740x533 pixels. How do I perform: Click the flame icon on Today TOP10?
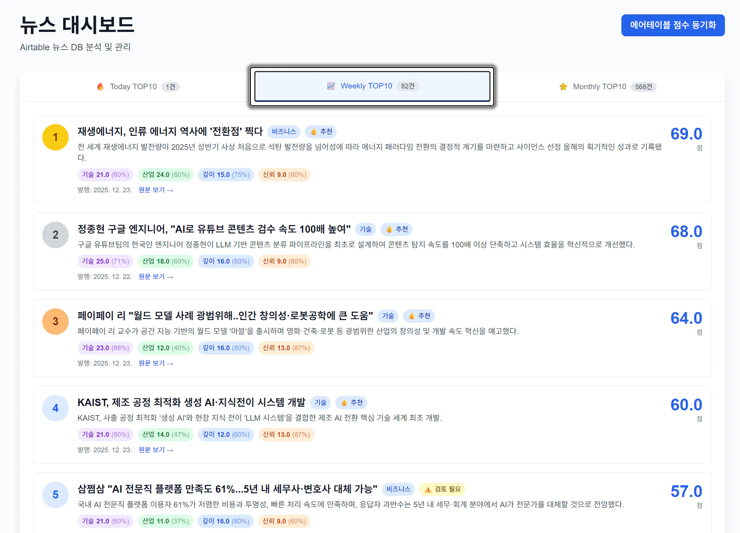point(100,87)
